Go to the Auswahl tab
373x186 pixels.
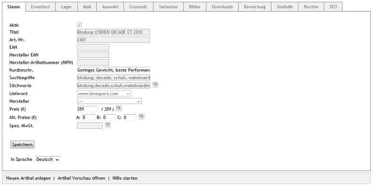[x=110, y=7]
